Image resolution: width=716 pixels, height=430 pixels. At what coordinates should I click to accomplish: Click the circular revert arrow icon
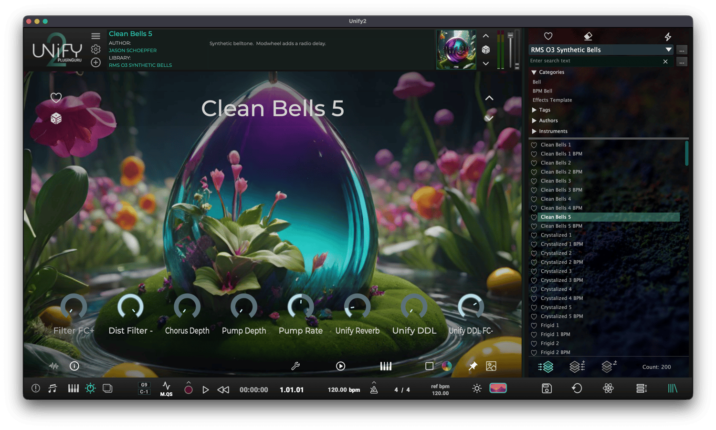(x=577, y=389)
